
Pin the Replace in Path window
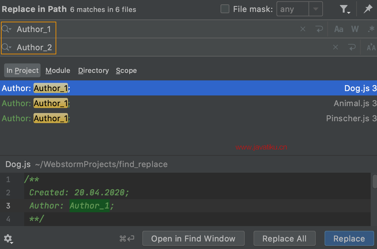(368, 9)
